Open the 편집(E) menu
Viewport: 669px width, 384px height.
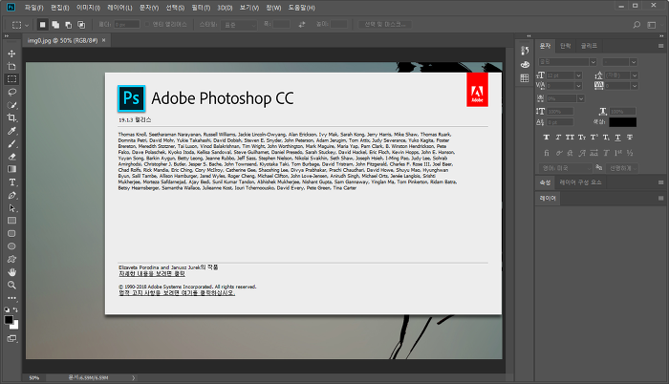59,8
